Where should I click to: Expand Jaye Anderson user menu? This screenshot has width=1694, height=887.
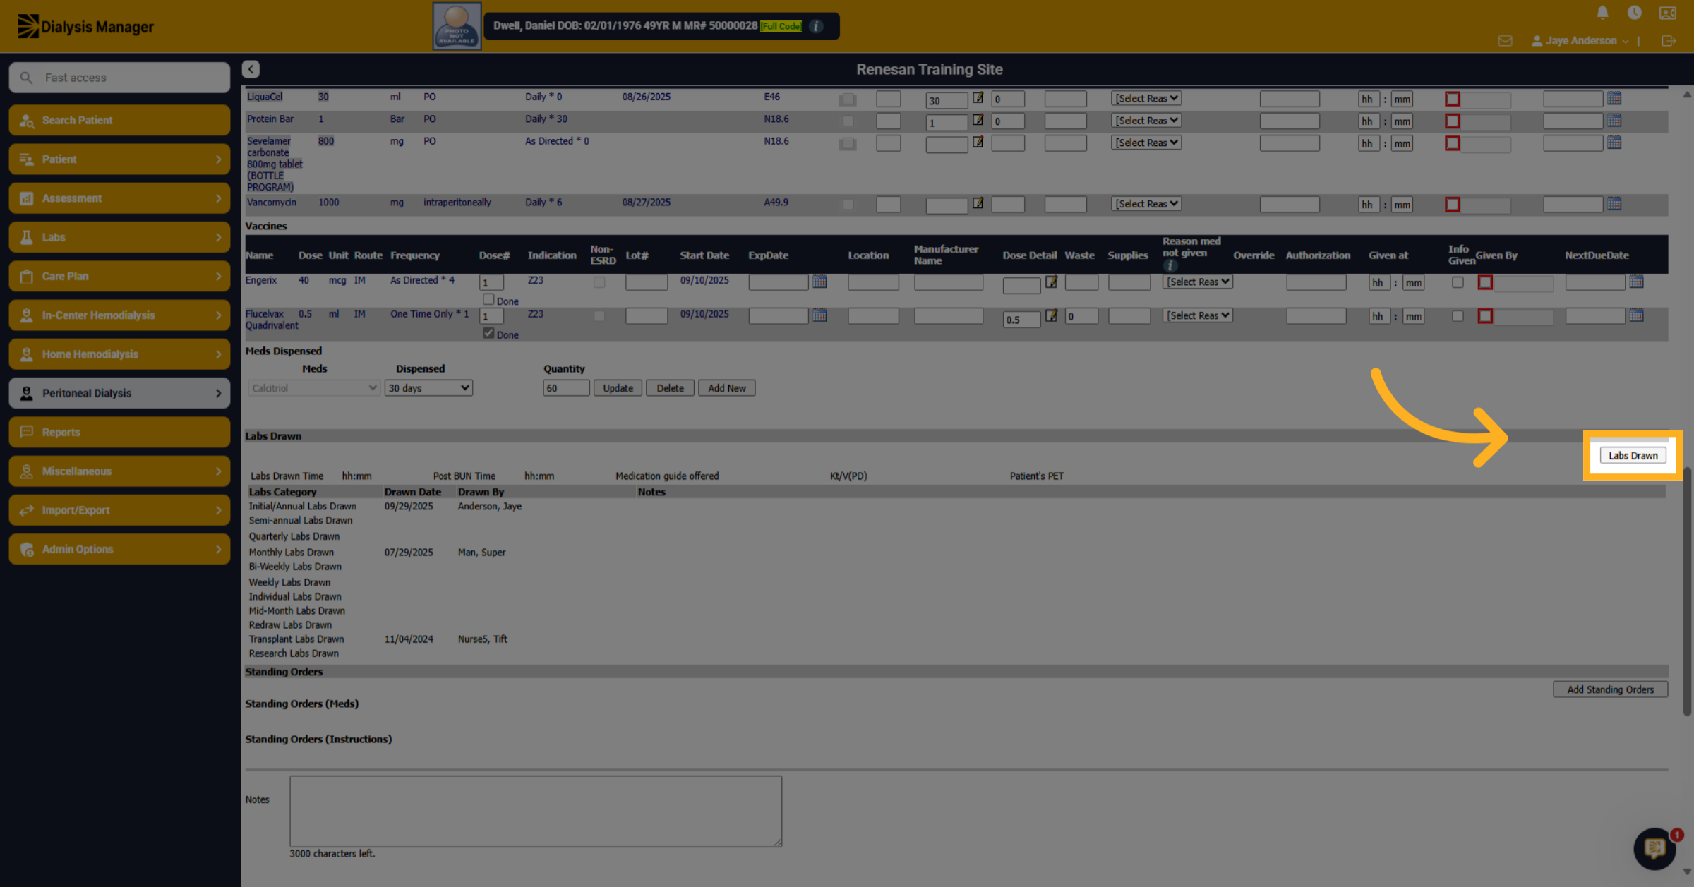(x=1580, y=41)
